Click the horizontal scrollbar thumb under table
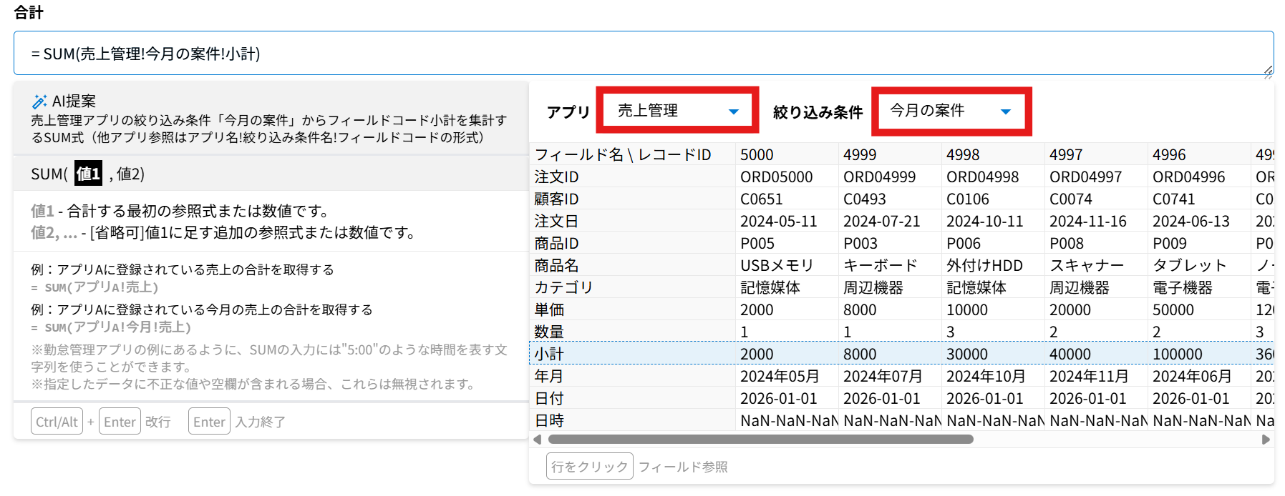The width and height of the screenshot is (1285, 496). (759, 440)
